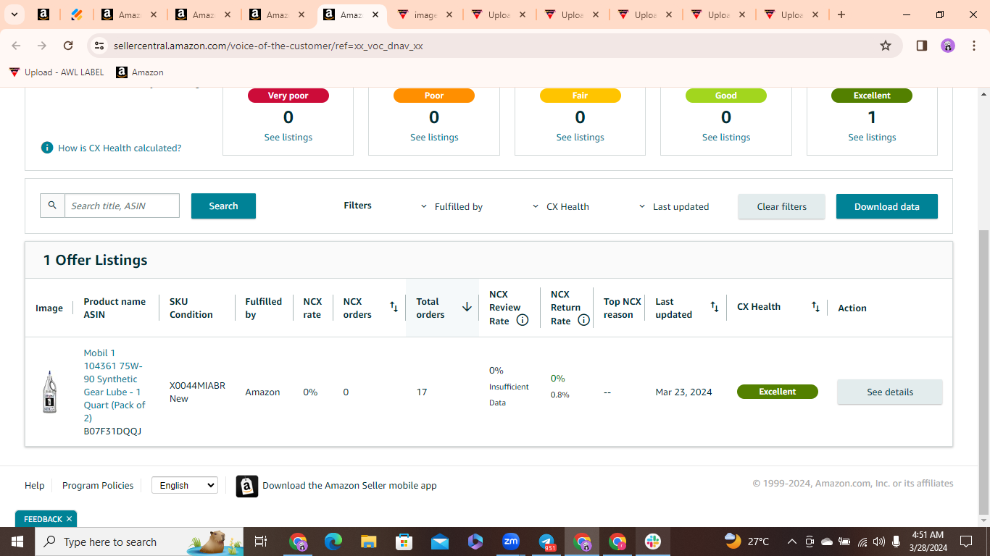
Task: Open the Chrome three-dot menu
Action: (x=974, y=46)
